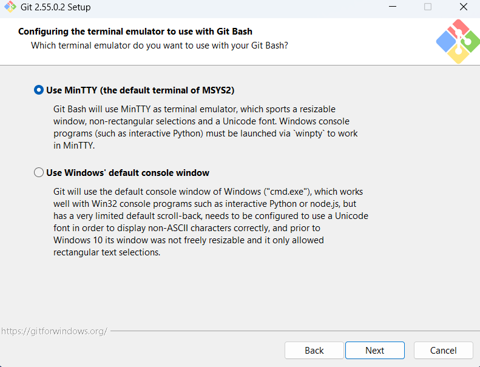Click the MinTTY description paragraph
The height and width of the screenshot is (367, 480).
[x=206, y=127]
